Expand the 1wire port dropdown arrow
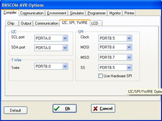The height and width of the screenshot is (121, 162). [x=65, y=66]
